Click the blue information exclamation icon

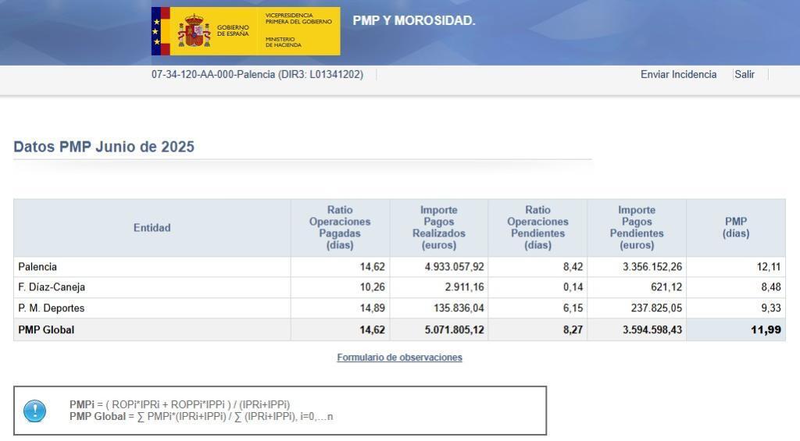[x=35, y=411]
